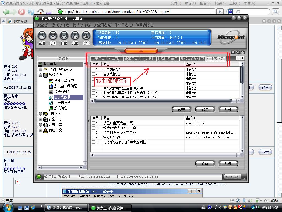Viewport: 282px width, 212px height.
Task: Click the 锁定 button
Action: 181,109
